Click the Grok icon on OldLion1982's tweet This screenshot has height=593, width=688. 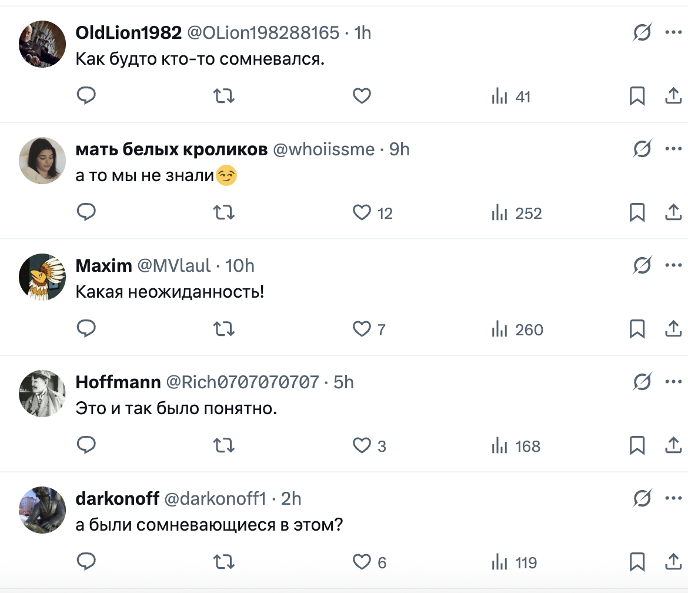pos(642,33)
